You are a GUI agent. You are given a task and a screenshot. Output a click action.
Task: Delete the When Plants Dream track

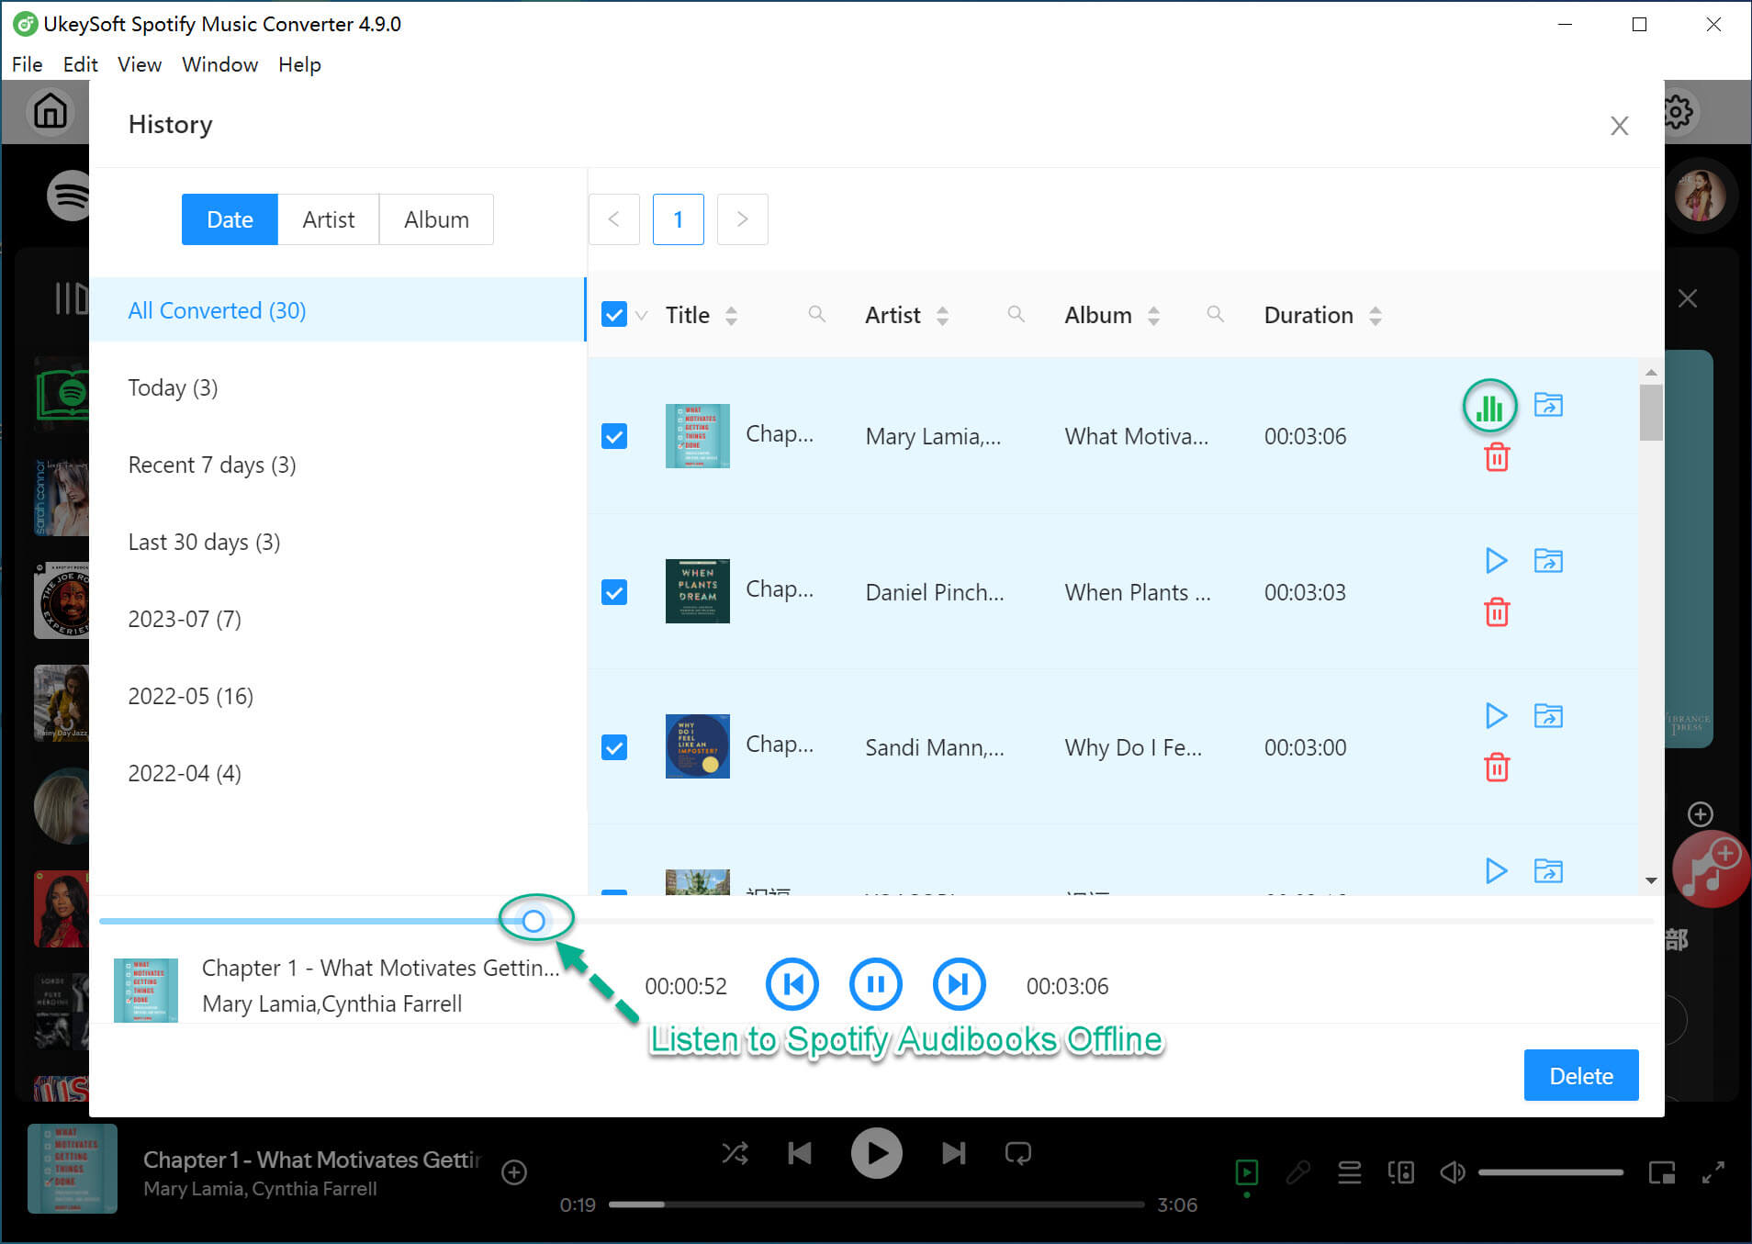[1497, 611]
